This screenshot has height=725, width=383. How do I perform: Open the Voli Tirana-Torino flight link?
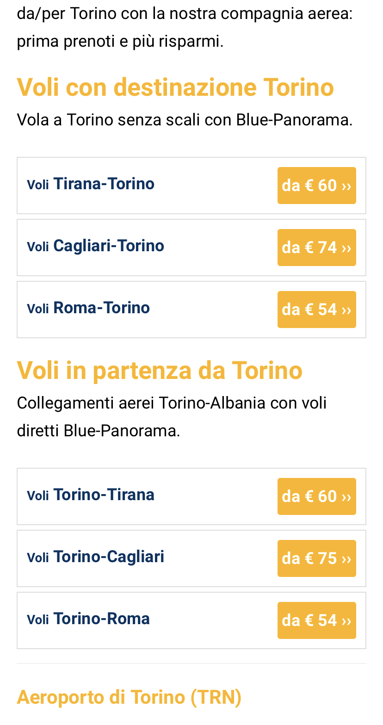91,184
